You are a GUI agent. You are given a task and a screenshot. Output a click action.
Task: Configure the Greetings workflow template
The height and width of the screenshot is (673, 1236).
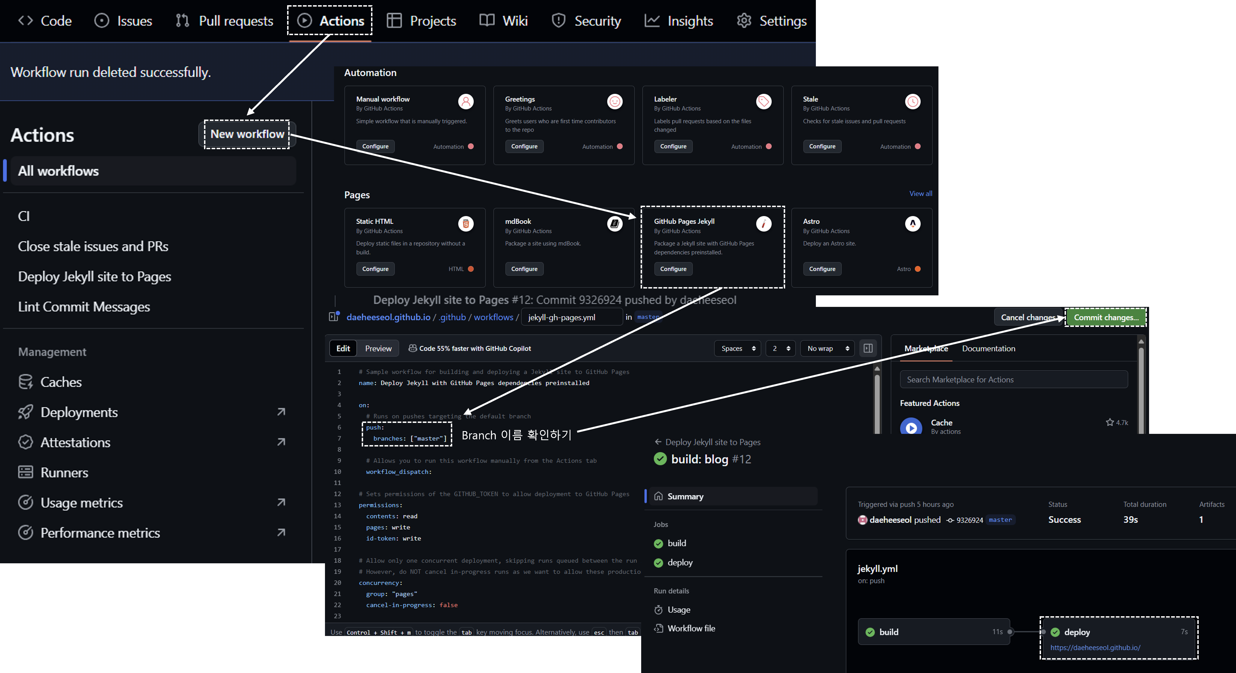[524, 146]
